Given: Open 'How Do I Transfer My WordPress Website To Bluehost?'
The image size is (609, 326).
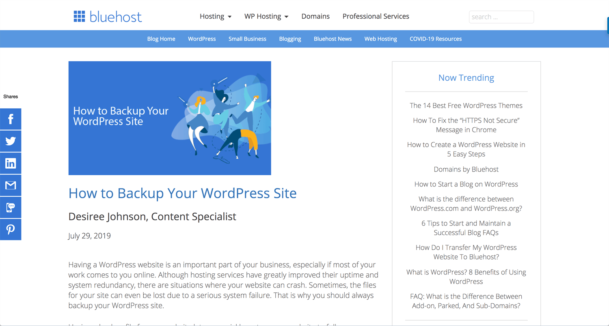Looking at the screenshot, I should pos(466,252).
